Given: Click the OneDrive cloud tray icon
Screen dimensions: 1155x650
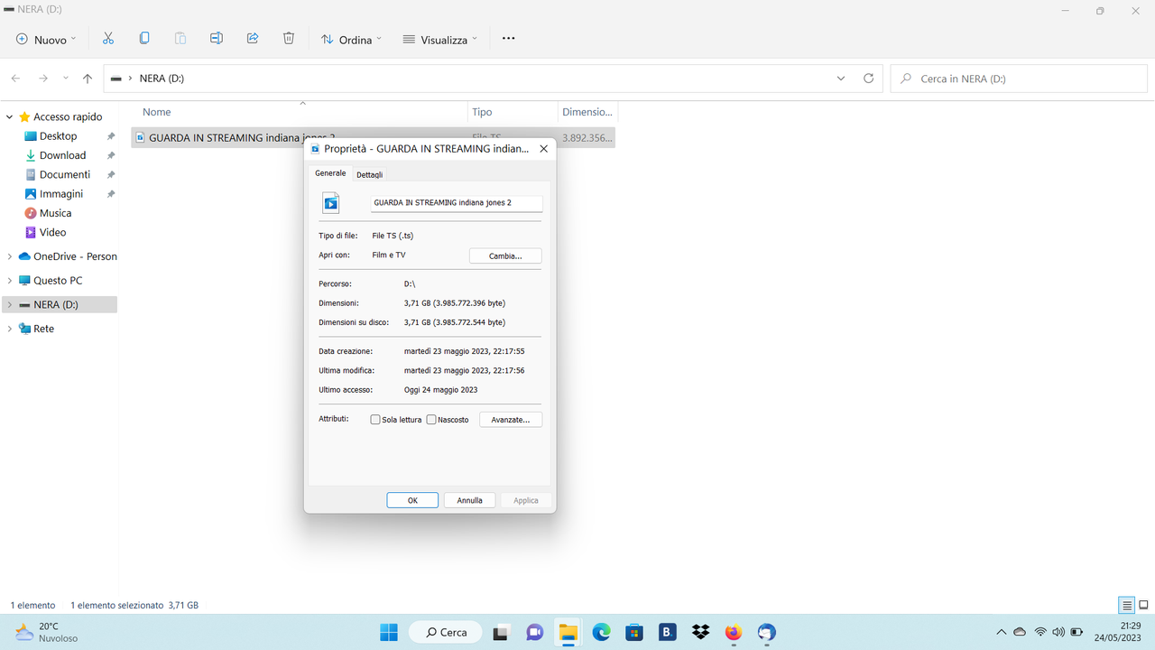Looking at the screenshot, I should click(x=1020, y=632).
